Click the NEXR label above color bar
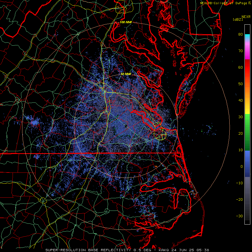Viewport: 252px width, 252px height. pyautogui.click(x=246, y=17)
